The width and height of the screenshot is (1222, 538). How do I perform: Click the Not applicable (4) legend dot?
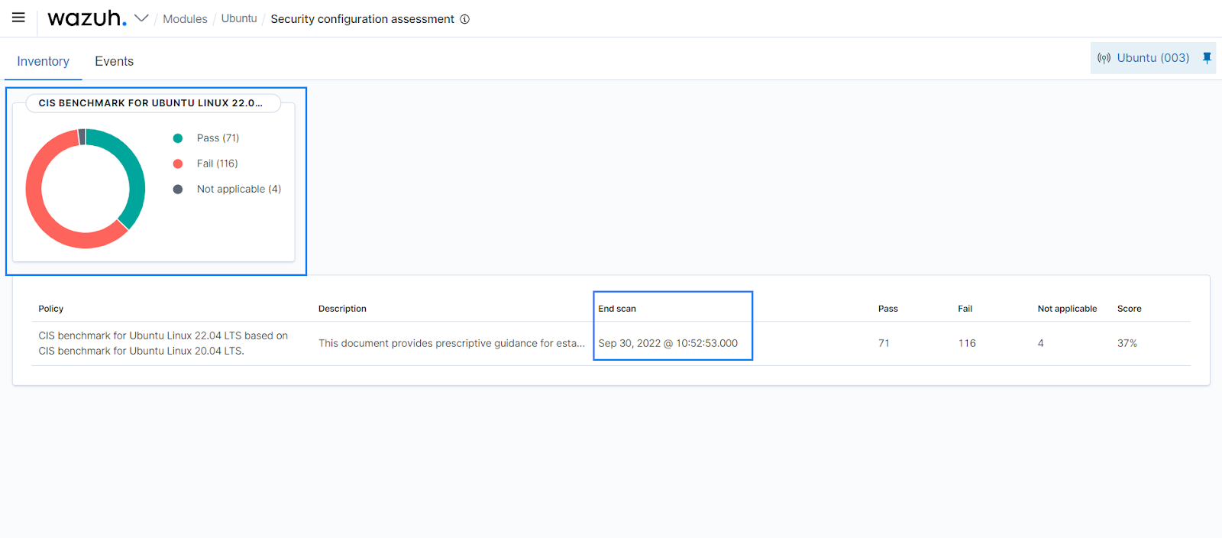(x=178, y=190)
